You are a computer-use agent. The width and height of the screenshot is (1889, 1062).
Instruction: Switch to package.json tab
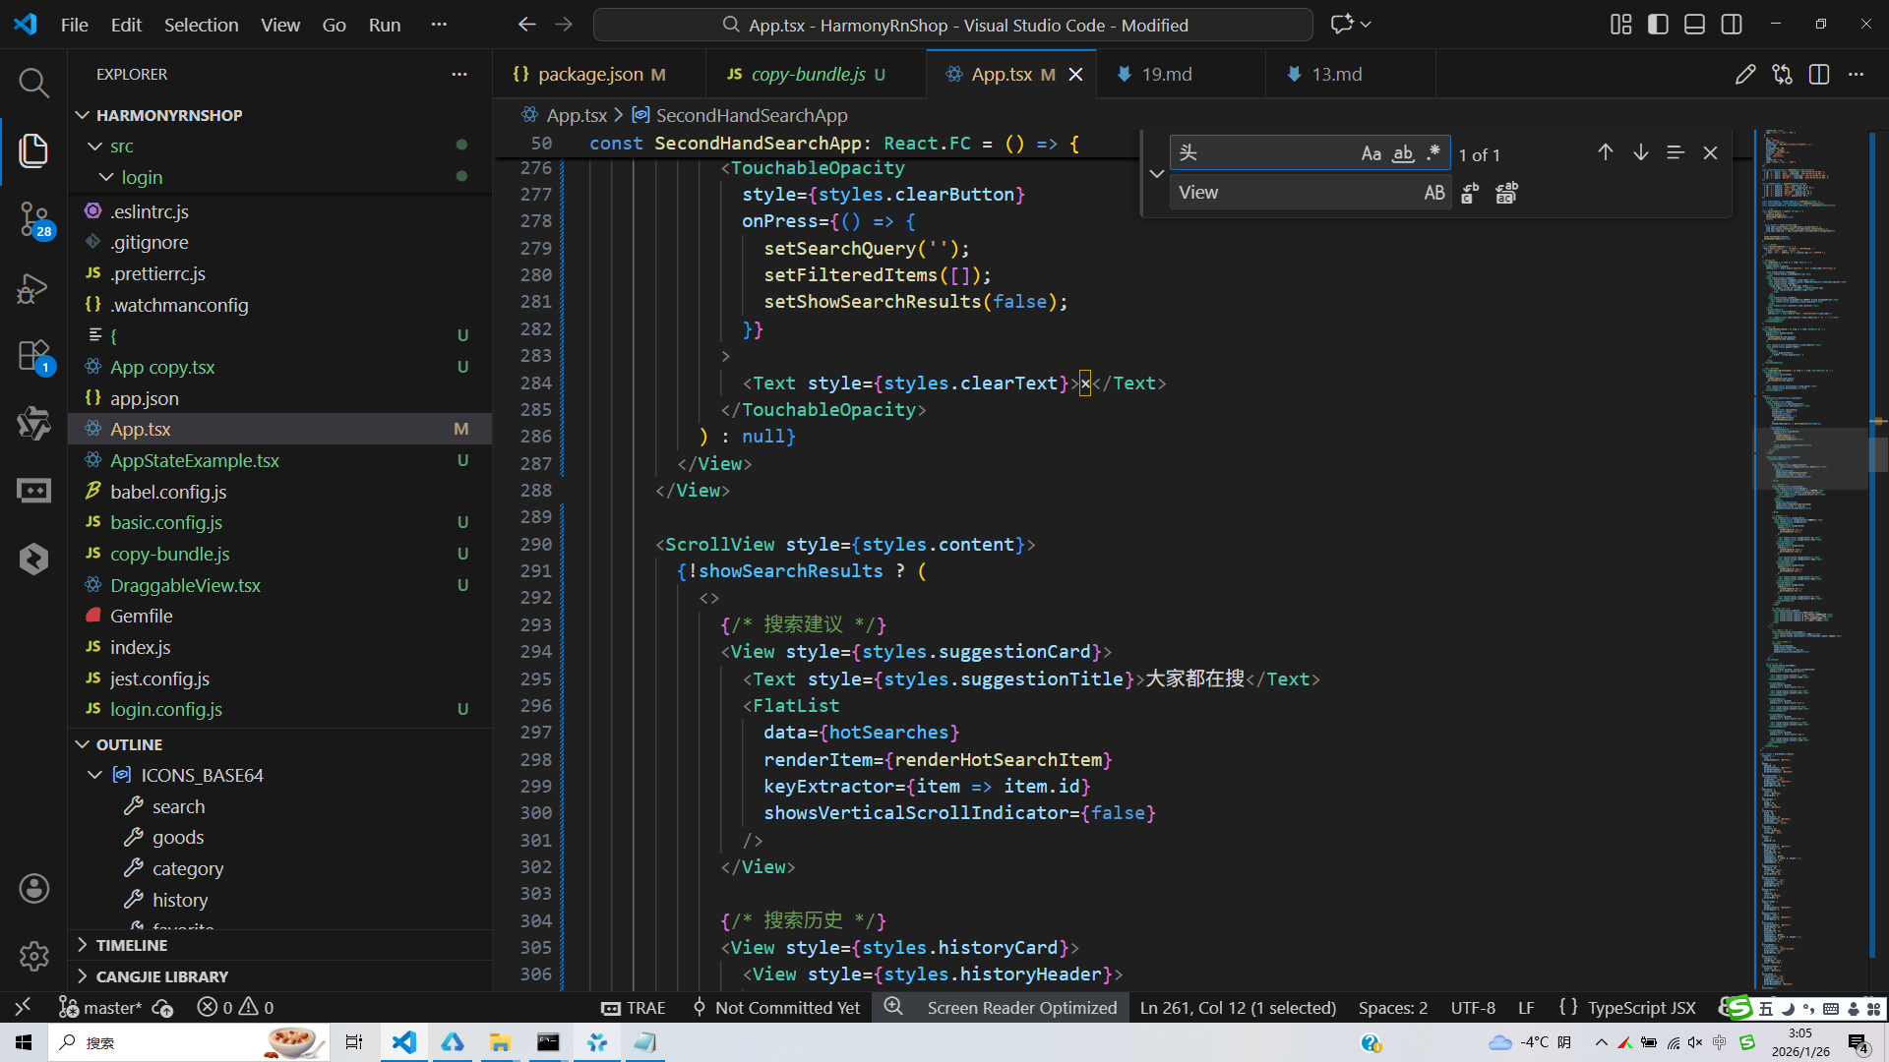[x=589, y=75]
